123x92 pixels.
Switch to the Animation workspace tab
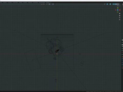(25, 3)
